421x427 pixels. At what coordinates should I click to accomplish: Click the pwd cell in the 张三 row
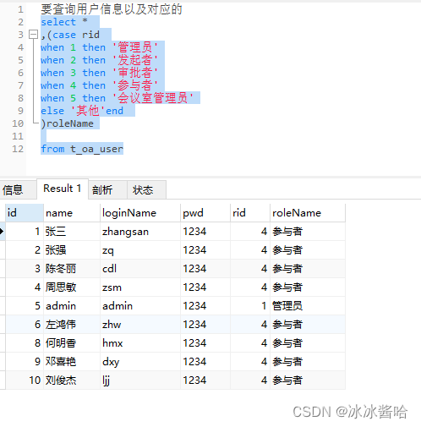click(x=205, y=232)
